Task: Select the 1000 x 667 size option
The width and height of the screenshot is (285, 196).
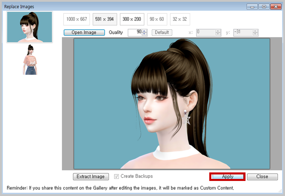Action: (x=77, y=19)
